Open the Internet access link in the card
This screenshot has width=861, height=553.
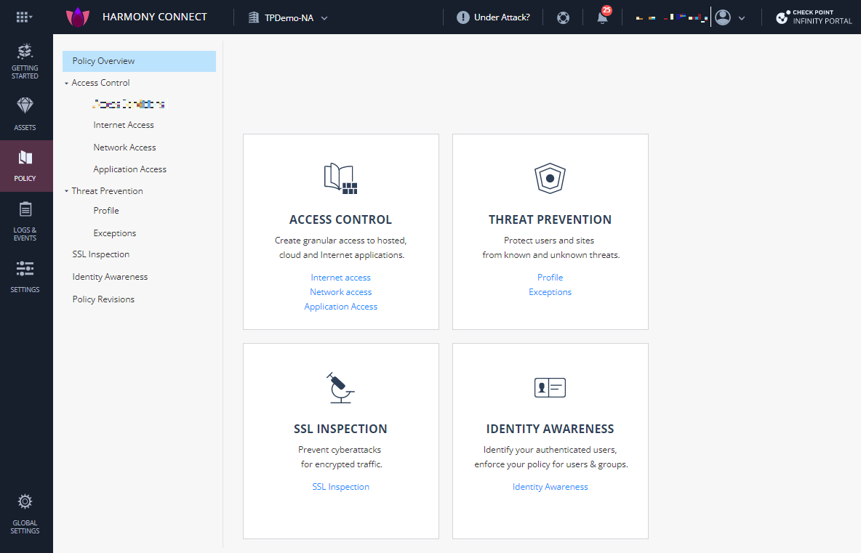coord(340,278)
